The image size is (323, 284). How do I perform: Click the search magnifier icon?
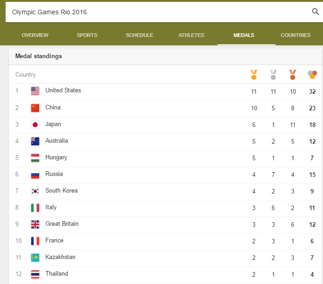click(316, 12)
